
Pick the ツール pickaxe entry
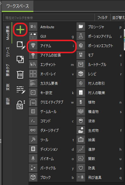[52, 140]
